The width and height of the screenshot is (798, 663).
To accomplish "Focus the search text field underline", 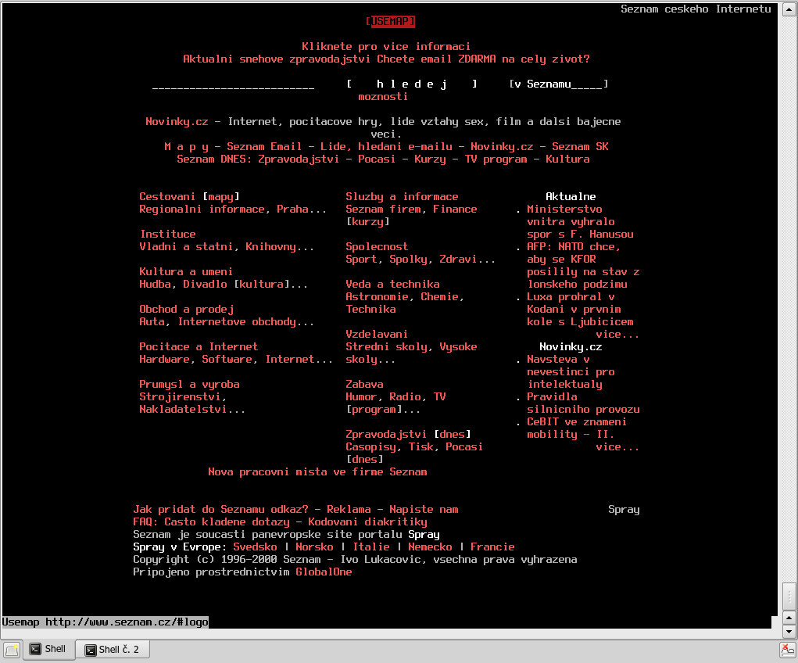I will 233,84.
